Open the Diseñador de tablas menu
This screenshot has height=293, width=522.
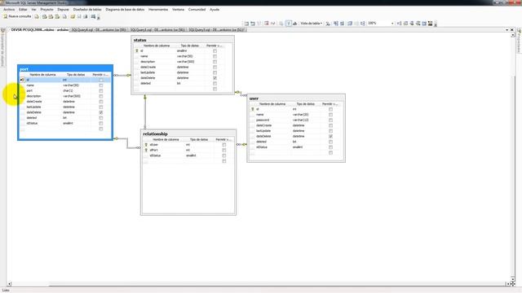click(87, 10)
